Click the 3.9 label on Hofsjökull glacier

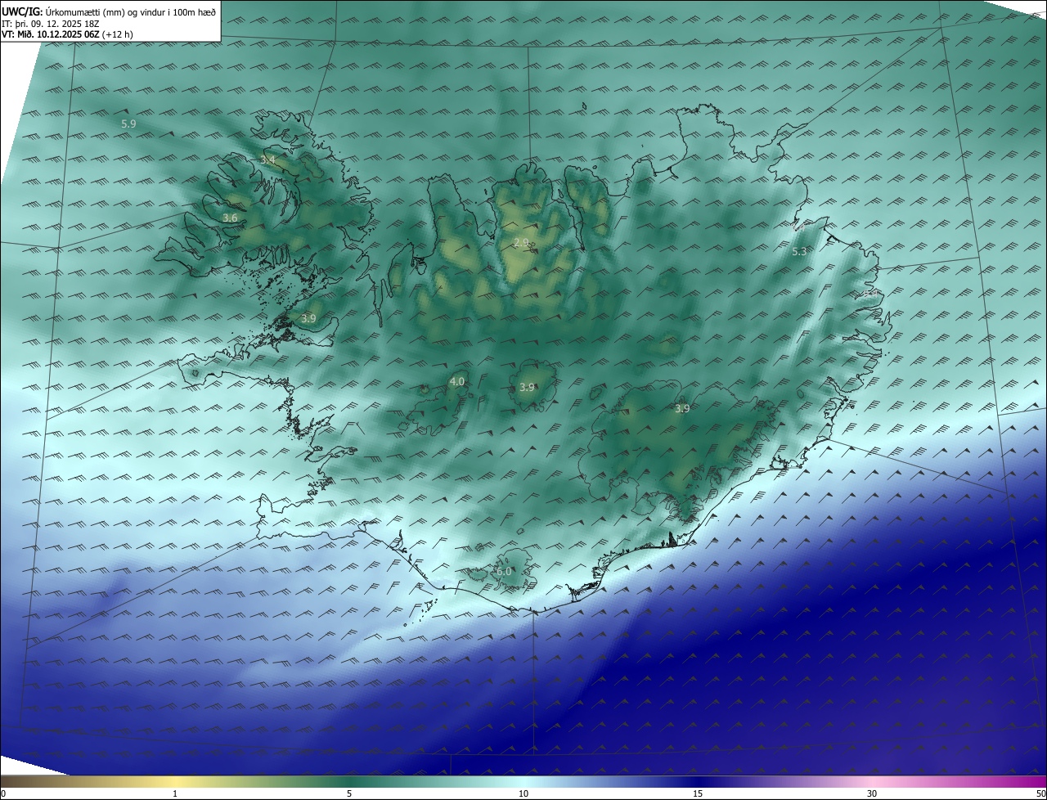528,387
